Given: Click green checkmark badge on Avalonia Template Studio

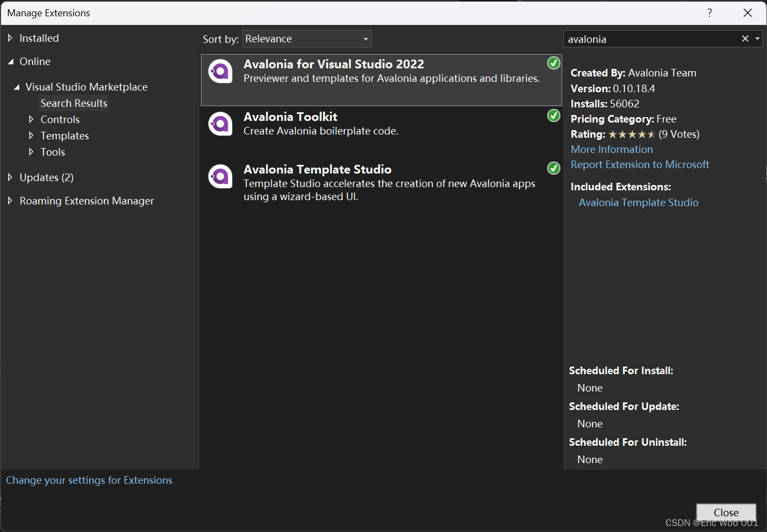Looking at the screenshot, I should [553, 168].
